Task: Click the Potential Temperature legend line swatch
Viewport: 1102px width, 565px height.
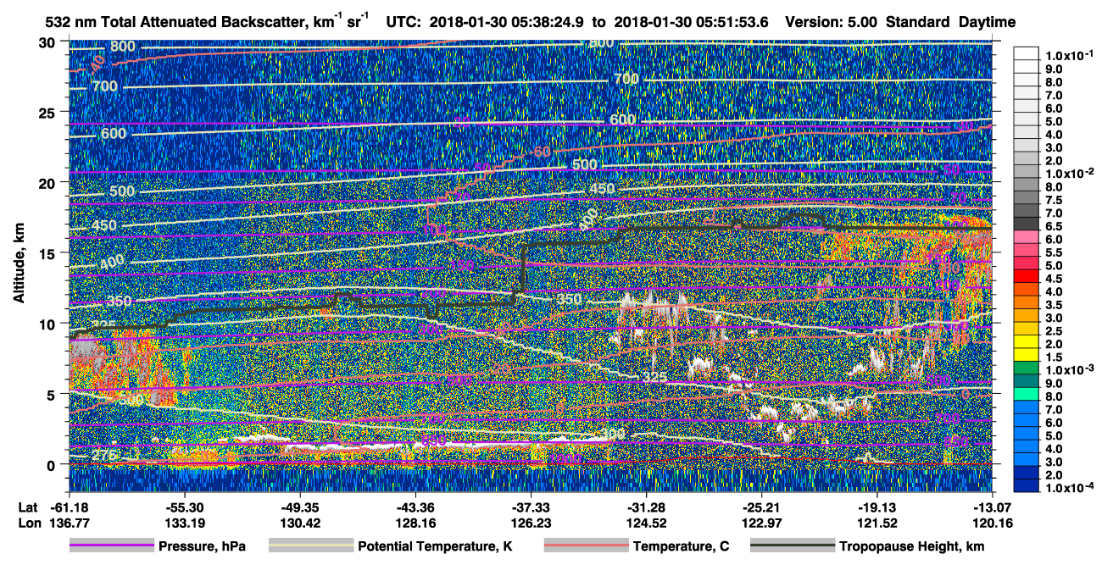Action: [310, 547]
